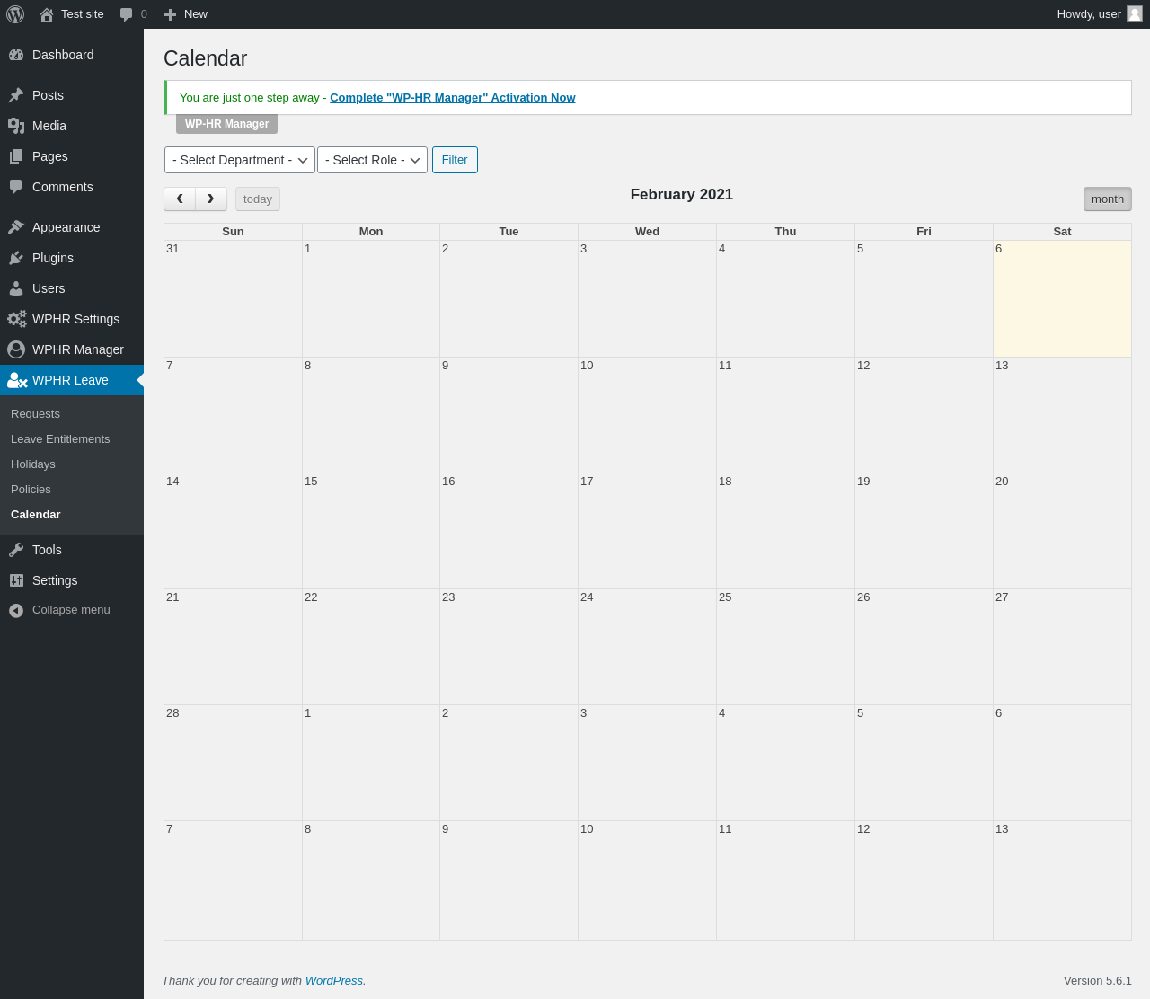Open the comments bubble icon in admin bar
This screenshot has height=999, width=1150.
(127, 14)
